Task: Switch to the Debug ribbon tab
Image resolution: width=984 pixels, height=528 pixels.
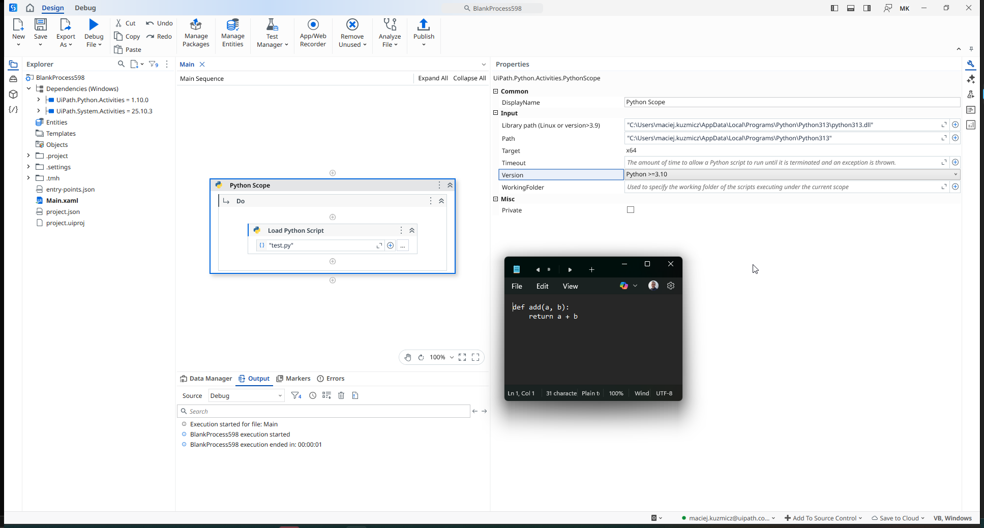Action: [x=85, y=8]
